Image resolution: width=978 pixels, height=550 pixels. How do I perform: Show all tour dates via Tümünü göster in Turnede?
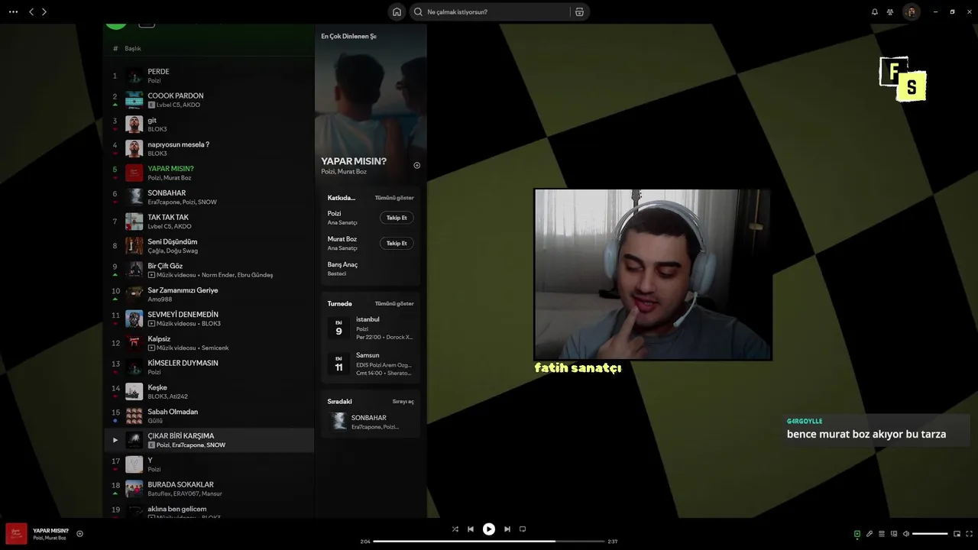coord(394,304)
